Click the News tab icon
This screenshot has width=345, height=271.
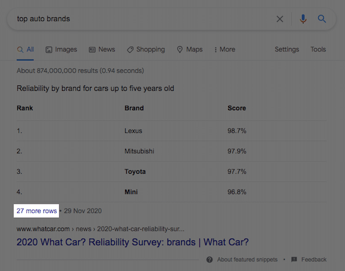(x=92, y=49)
